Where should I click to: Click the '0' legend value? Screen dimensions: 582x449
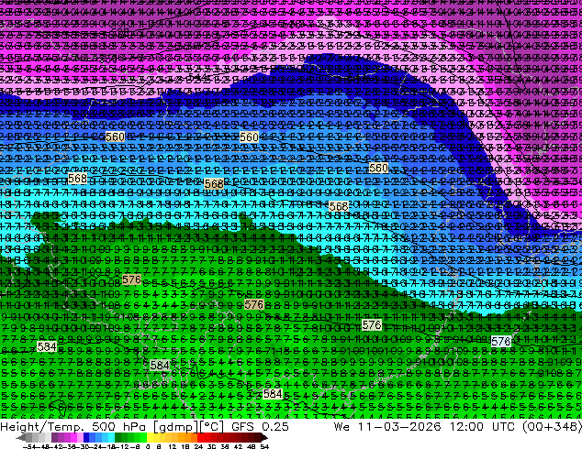point(148,446)
